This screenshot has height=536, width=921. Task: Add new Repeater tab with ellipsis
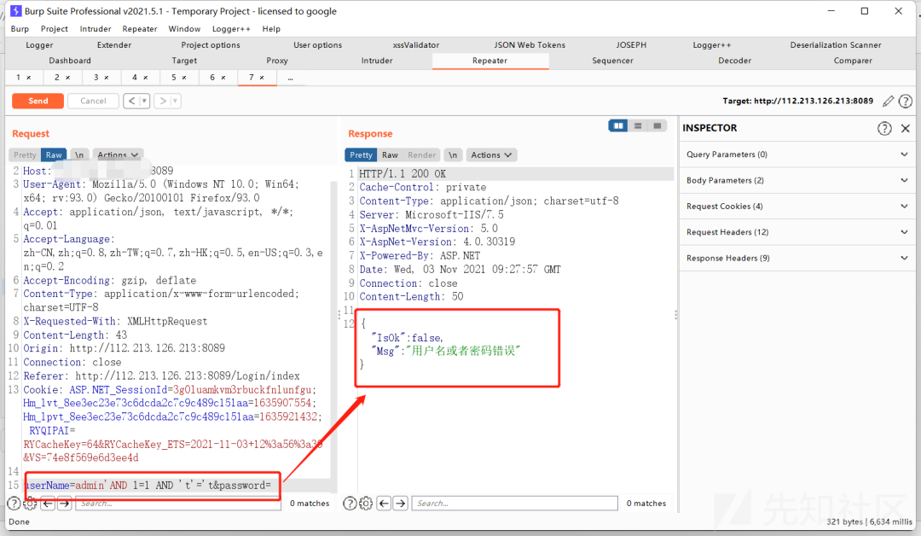pos(290,78)
